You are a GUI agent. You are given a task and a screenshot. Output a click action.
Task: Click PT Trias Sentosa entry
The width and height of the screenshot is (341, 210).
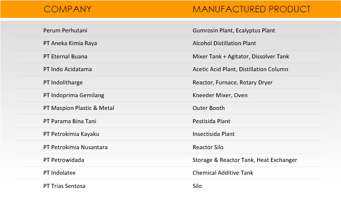pyautogui.click(x=64, y=186)
